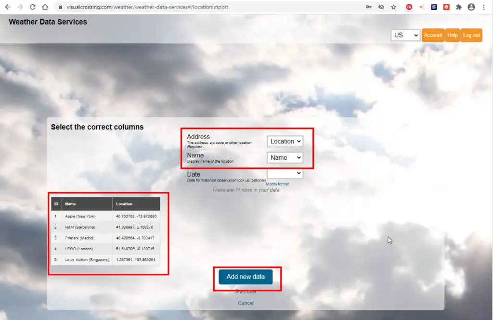This screenshot has width=493, height=320.
Task: Go to browser home page icon
Action: (45, 7)
